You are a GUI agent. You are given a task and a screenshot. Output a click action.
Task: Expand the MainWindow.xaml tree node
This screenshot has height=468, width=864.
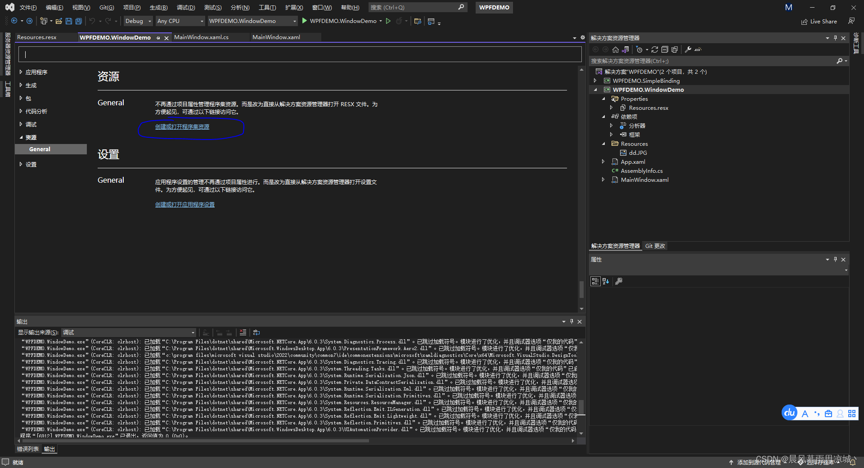(603, 180)
